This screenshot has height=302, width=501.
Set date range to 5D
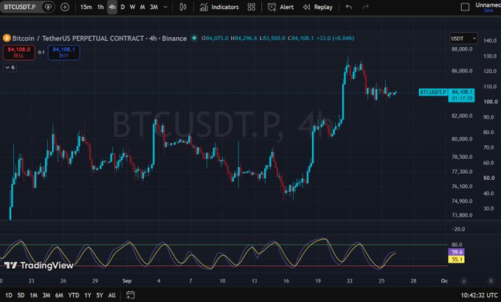[x=21, y=295]
